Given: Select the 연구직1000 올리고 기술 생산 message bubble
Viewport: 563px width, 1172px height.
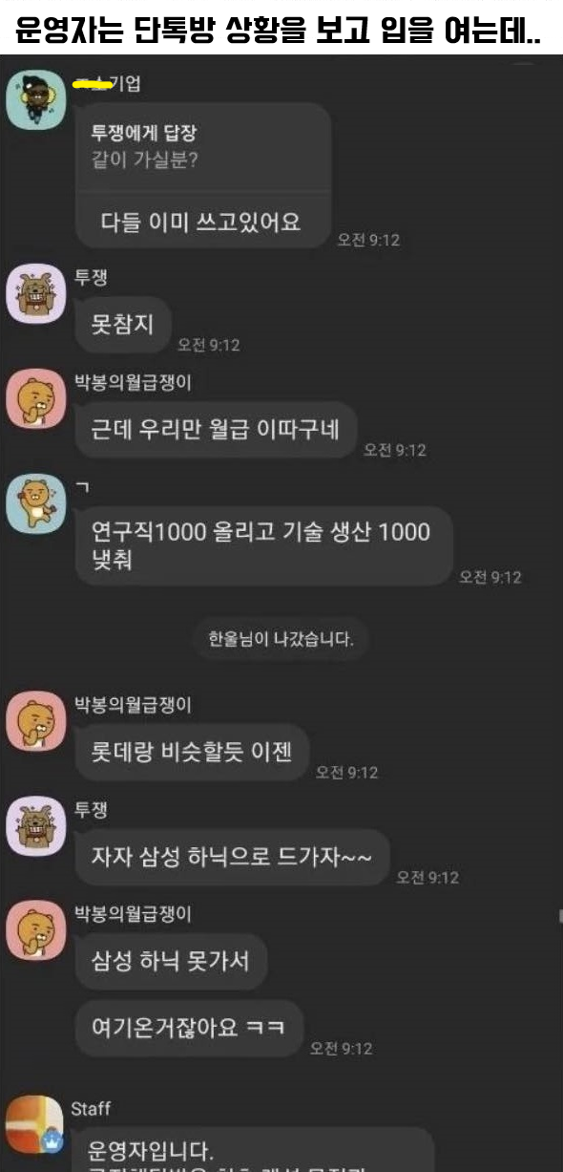Looking at the screenshot, I should 263,545.
